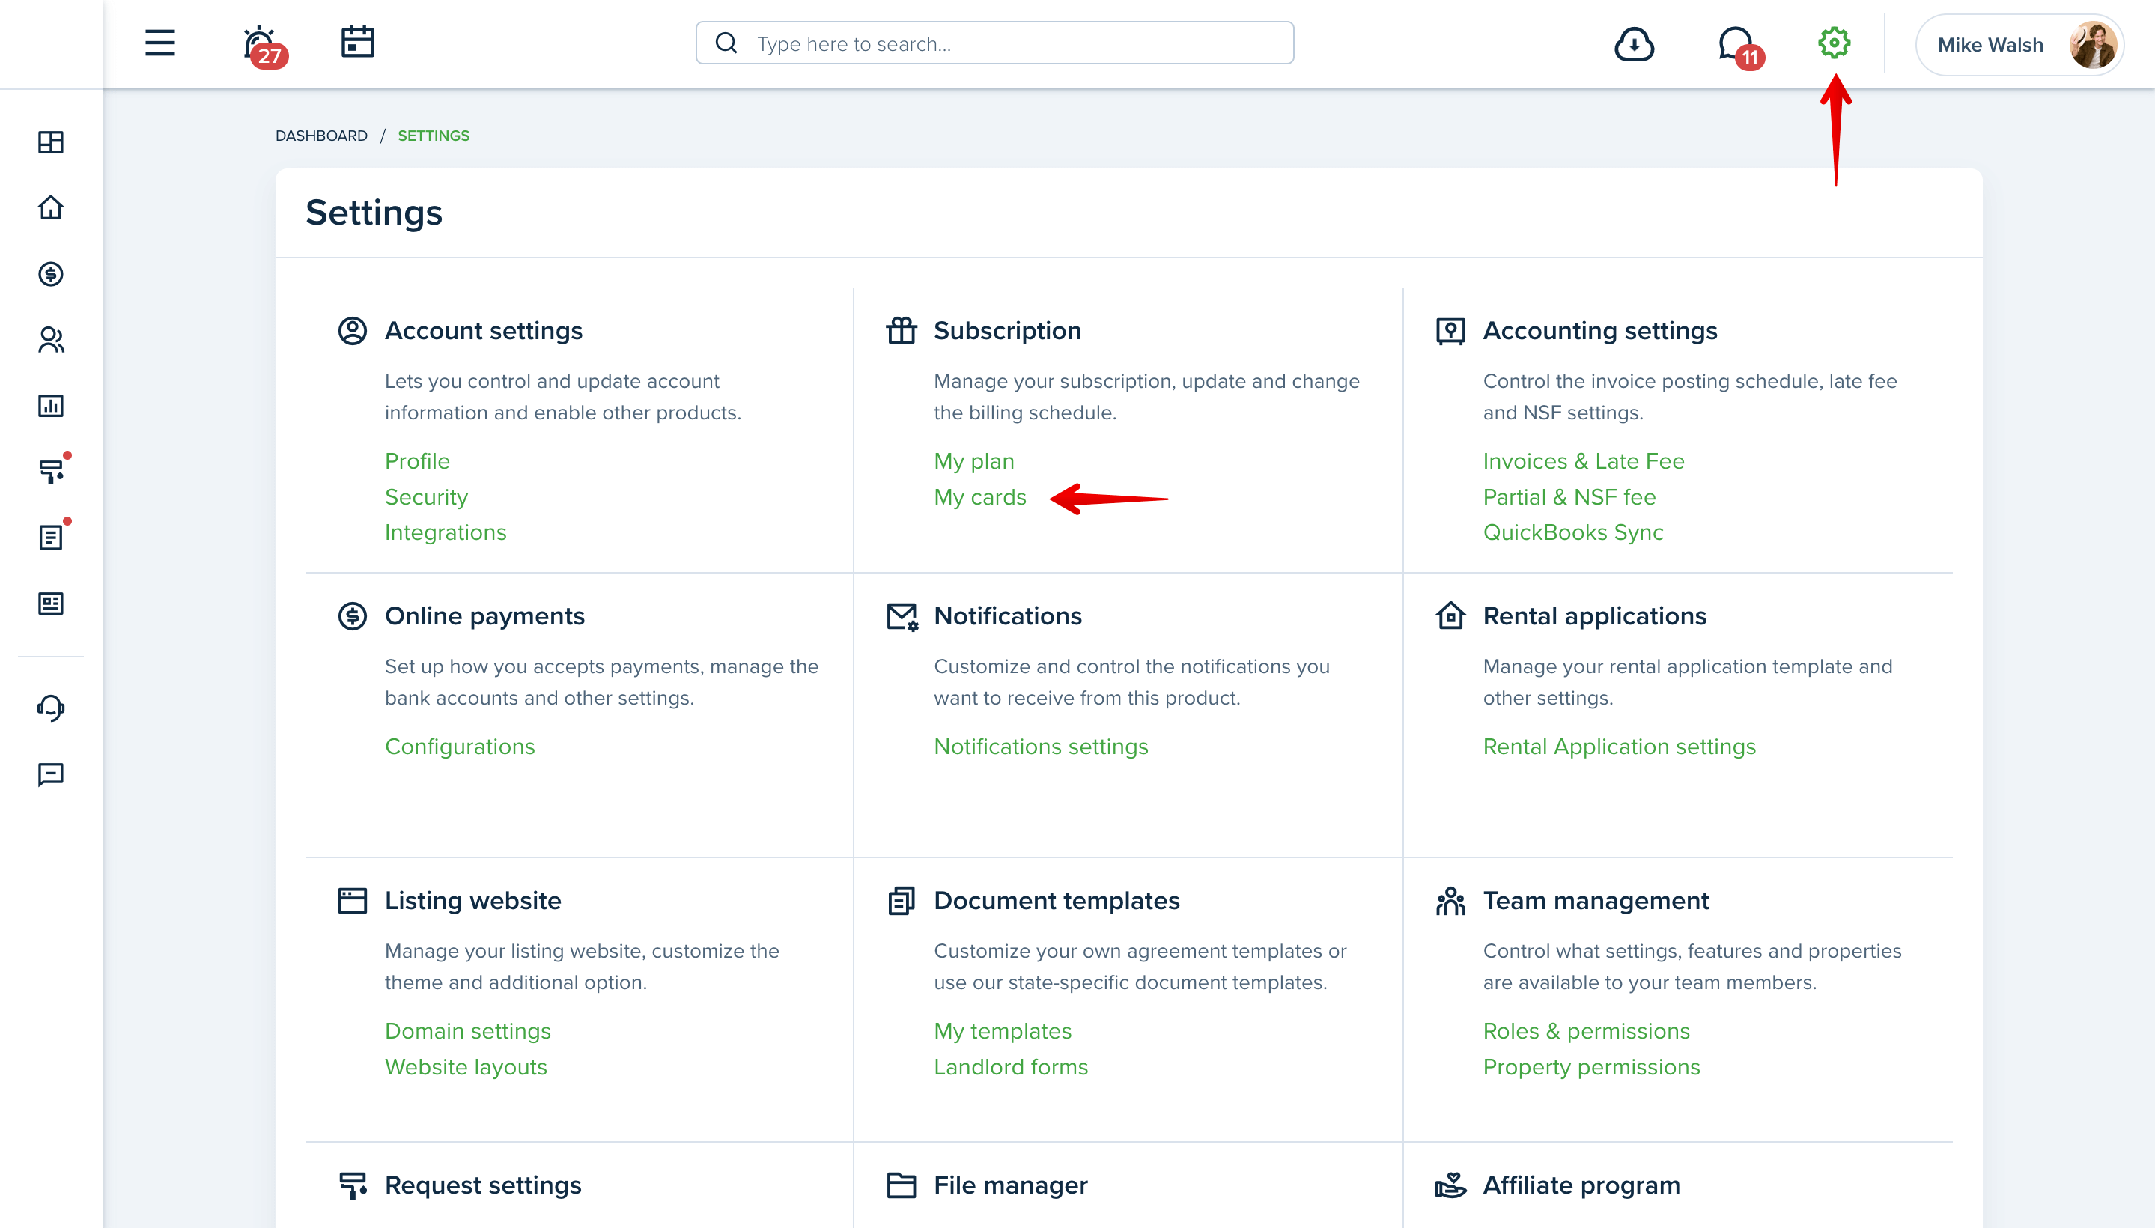This screenshot has width=2155, height=1228.
Task: Open the Notifications settings link
Action: click(x=1041, y=747)
